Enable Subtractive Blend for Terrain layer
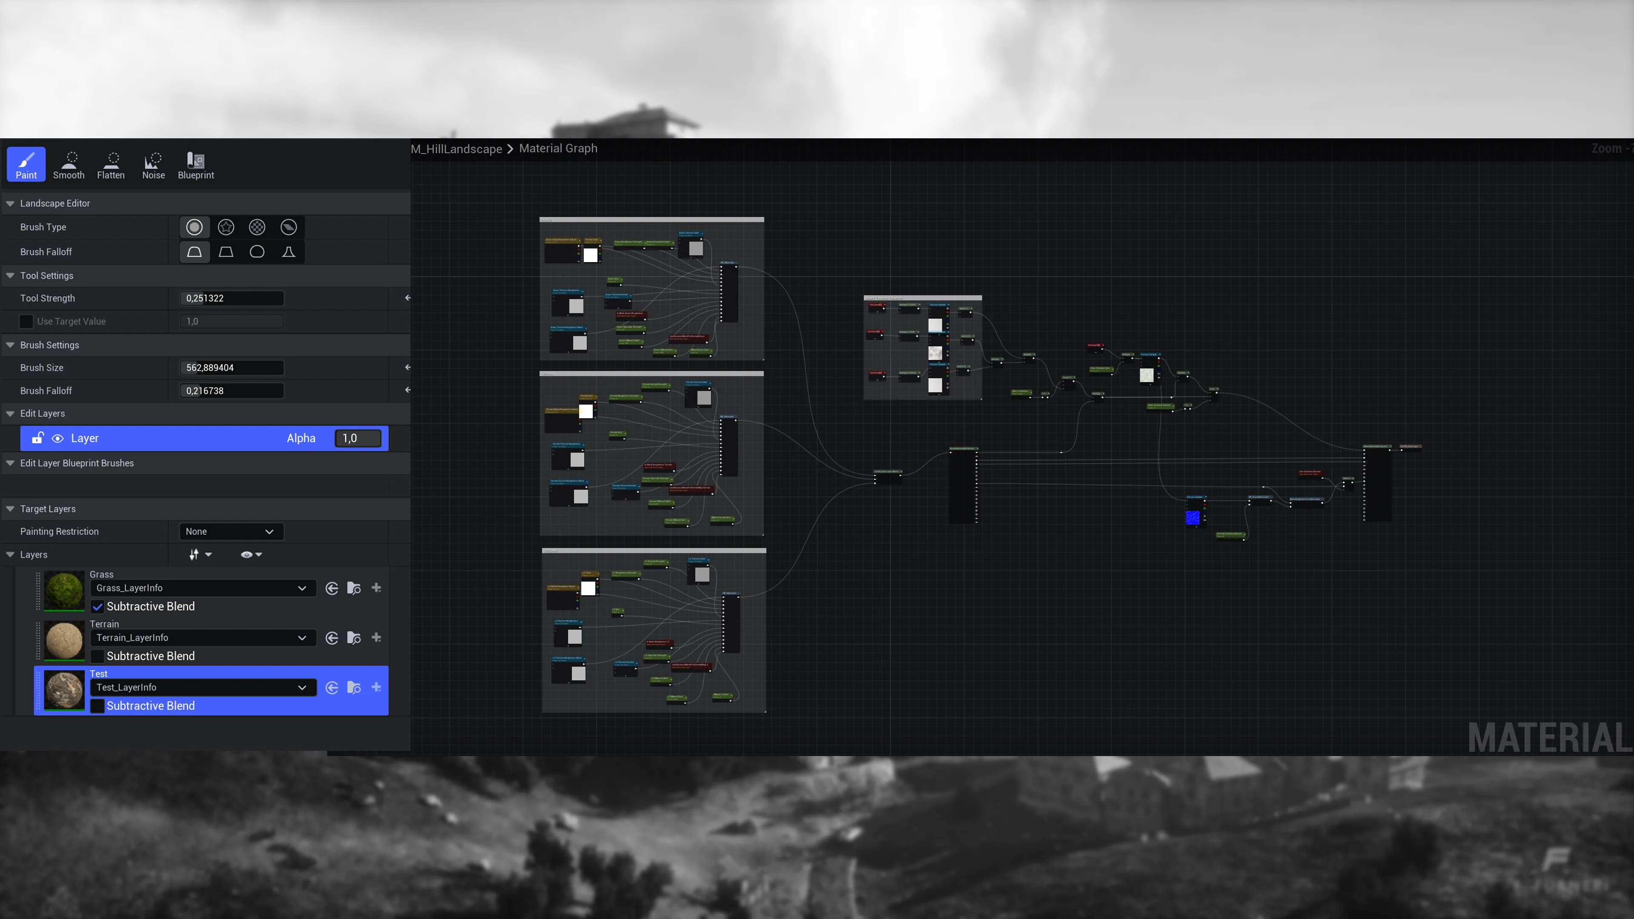1634x919 pixels. coord(98,656)
